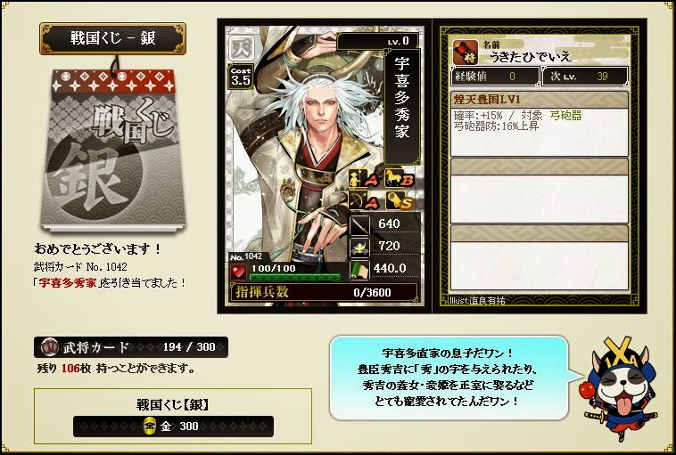The width and height of the screenshot is (676, 455).
Task: Click the 戦国くじ - 銀 title banner
Action: 113,39
